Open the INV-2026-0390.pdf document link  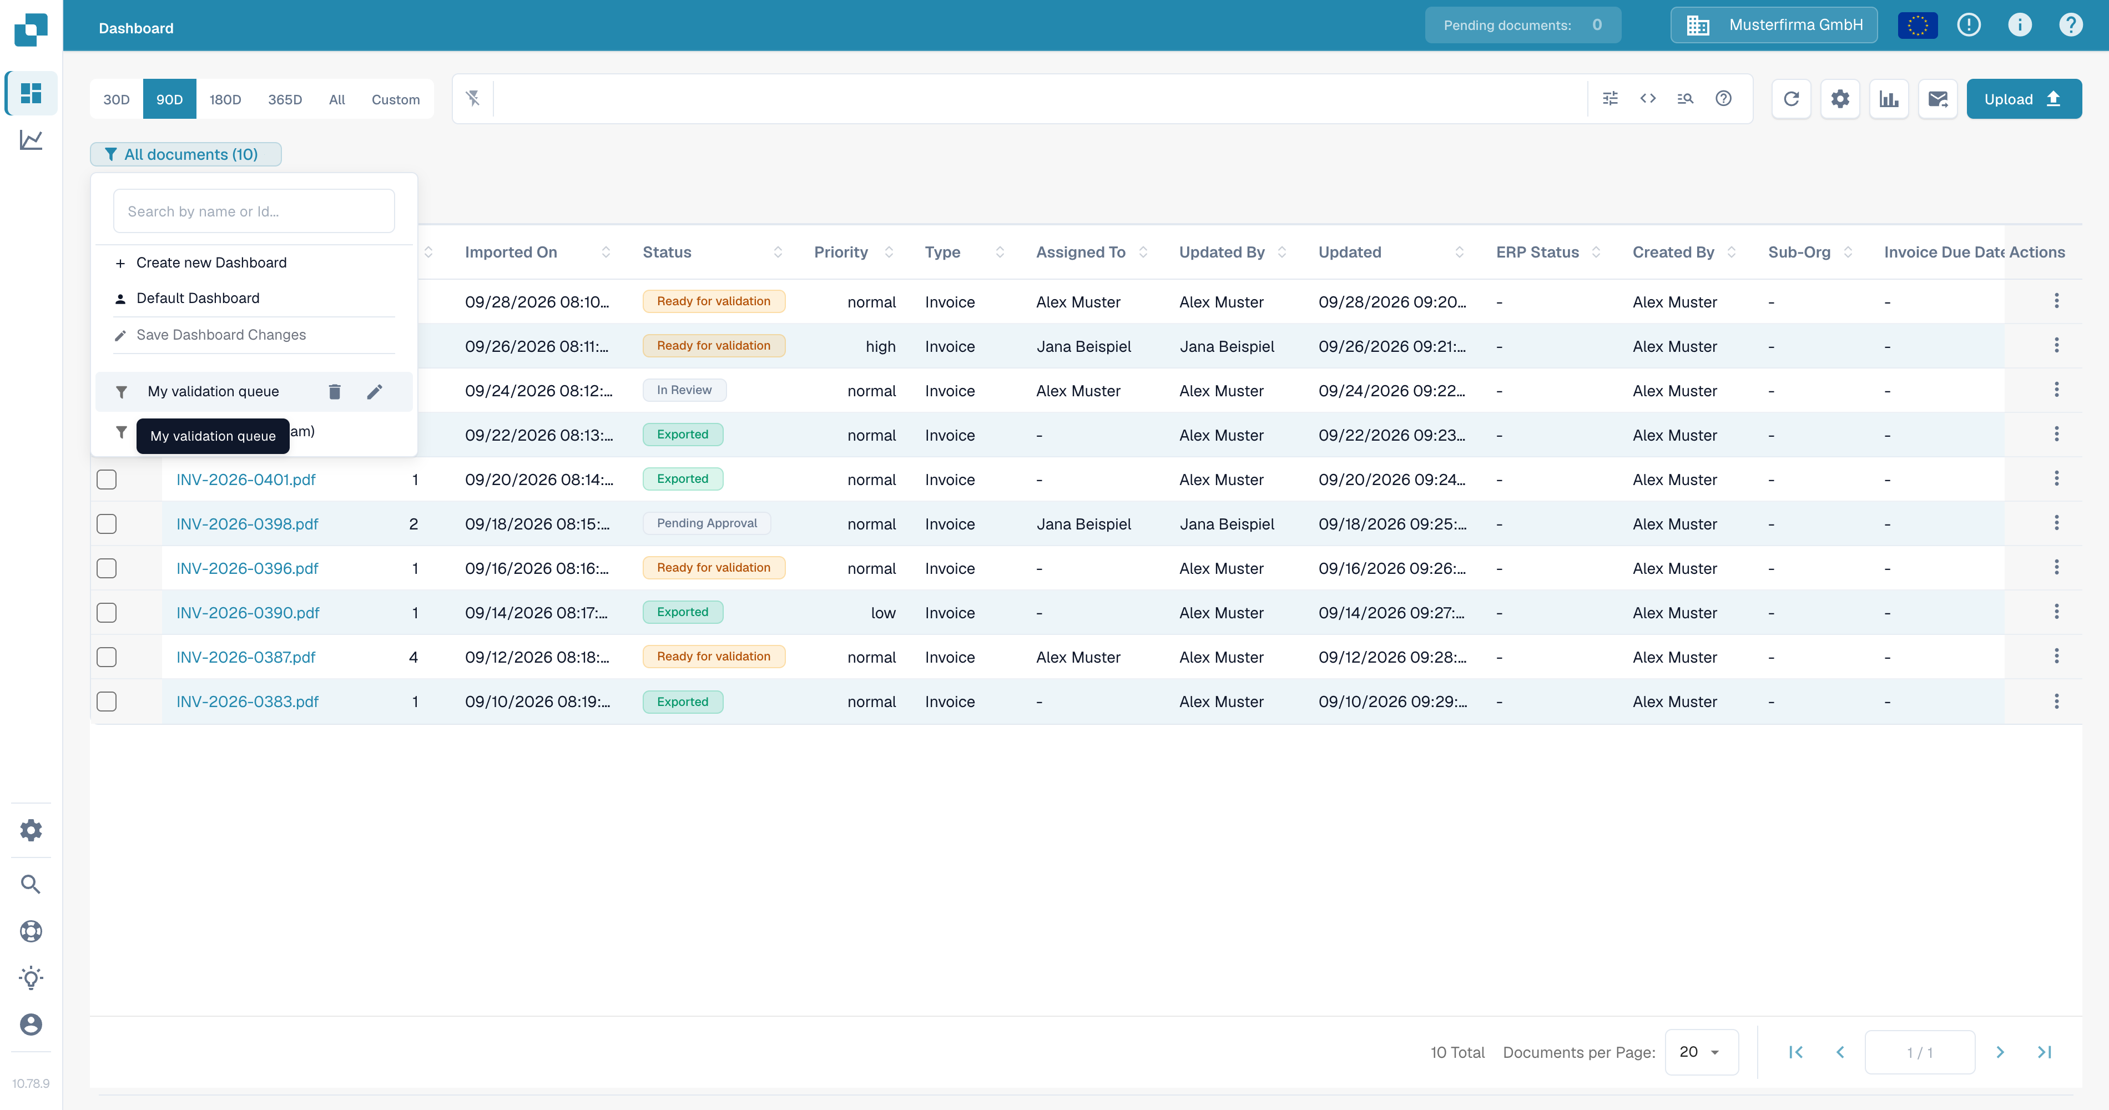tap(247, 612)
